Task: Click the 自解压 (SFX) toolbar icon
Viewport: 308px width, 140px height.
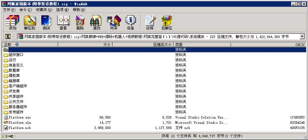Action: click(167, 22)
